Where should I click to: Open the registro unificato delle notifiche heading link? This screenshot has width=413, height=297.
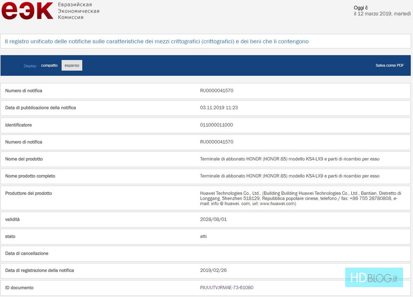coord(157,41)
